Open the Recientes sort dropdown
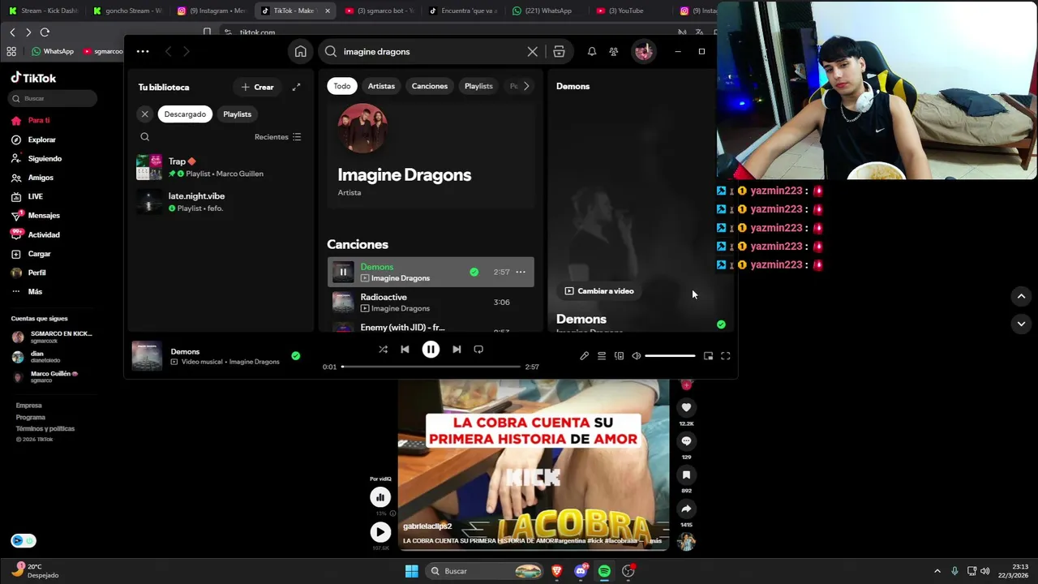 [x=278, y=137]
